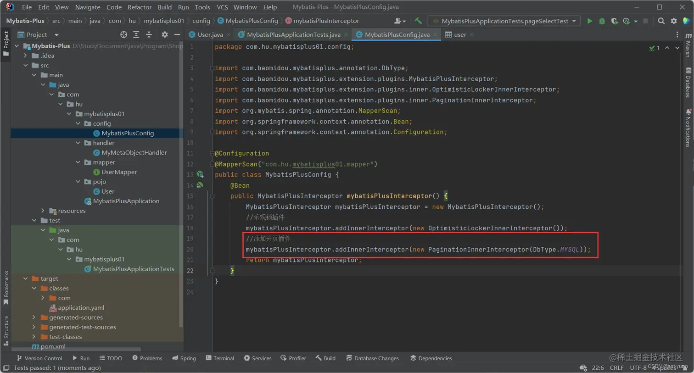The height and width of the screenshot is (373, 694).
Task: Close the MybatisPlusConfig.java tab
Action: [435, 34]
